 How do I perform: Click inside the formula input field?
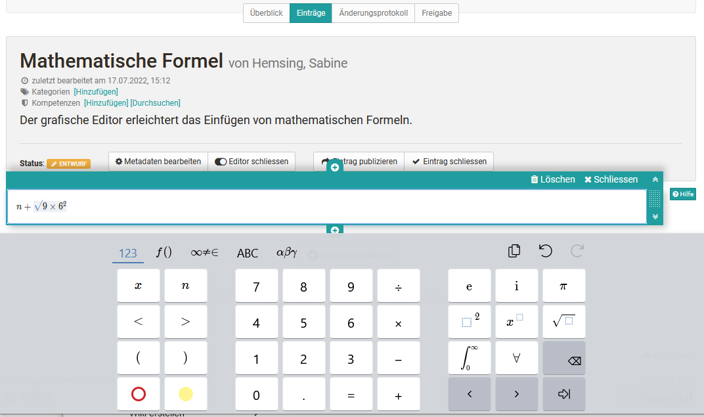click(263, 206)
